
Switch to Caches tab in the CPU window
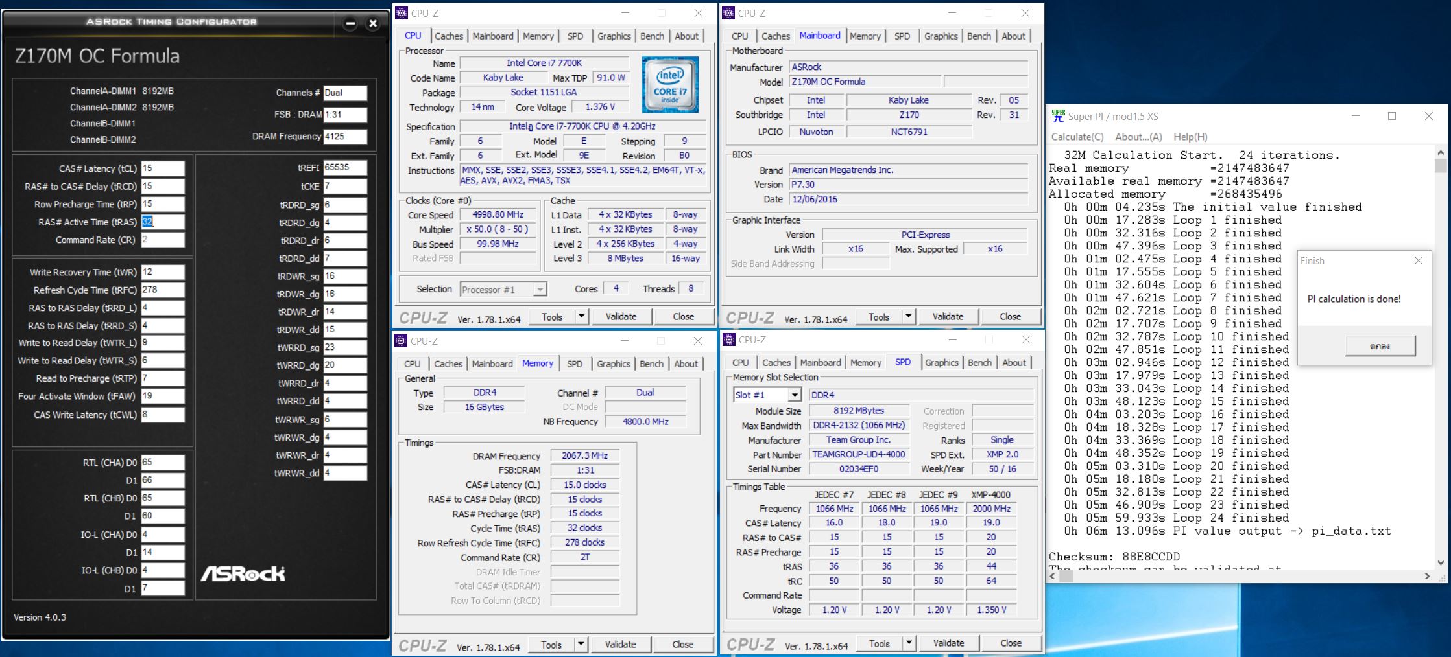(449, 36)
